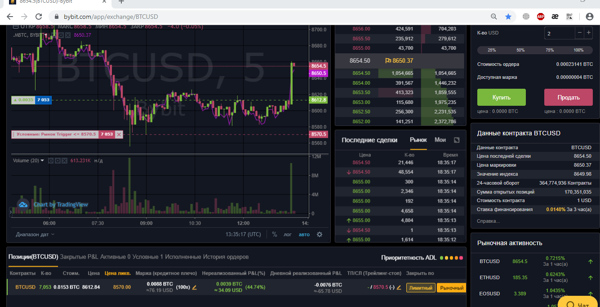Open the История ордеров tab

click(226, 257)
